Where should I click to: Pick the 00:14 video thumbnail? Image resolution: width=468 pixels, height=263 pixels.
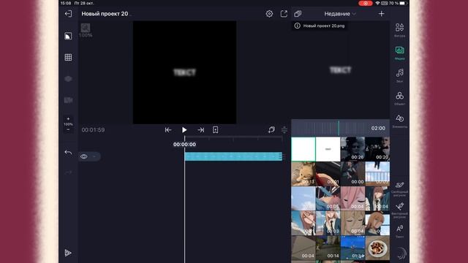click(x=328, y=248)
